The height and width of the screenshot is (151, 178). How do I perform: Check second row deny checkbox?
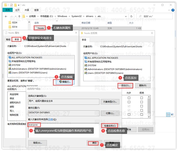142,102
